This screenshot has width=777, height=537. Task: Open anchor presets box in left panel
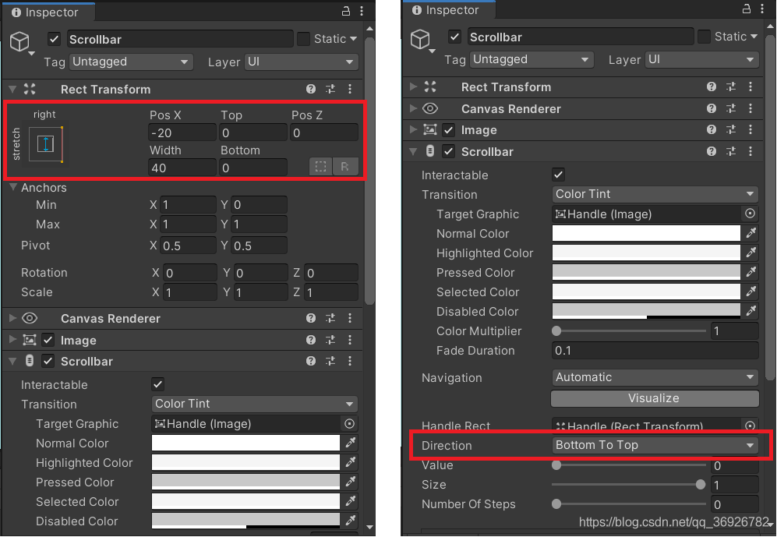(45, 144)
